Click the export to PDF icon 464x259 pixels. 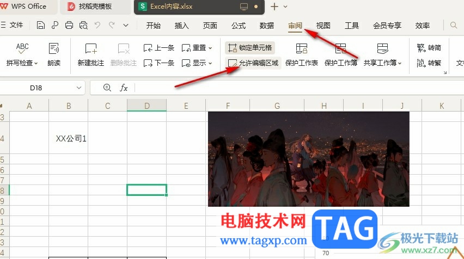55,26
